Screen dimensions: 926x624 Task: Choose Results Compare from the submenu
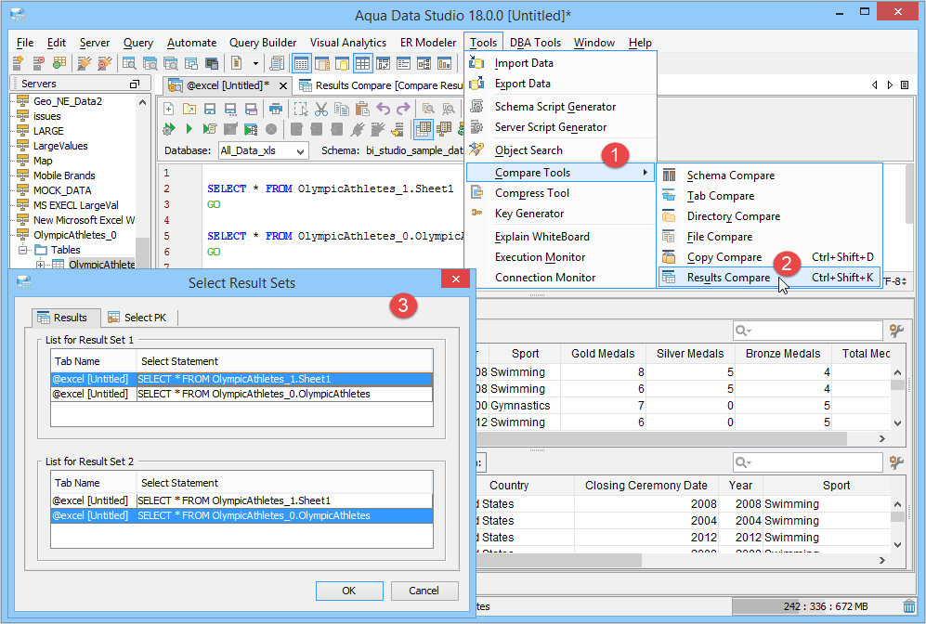[x=770, y=278]
